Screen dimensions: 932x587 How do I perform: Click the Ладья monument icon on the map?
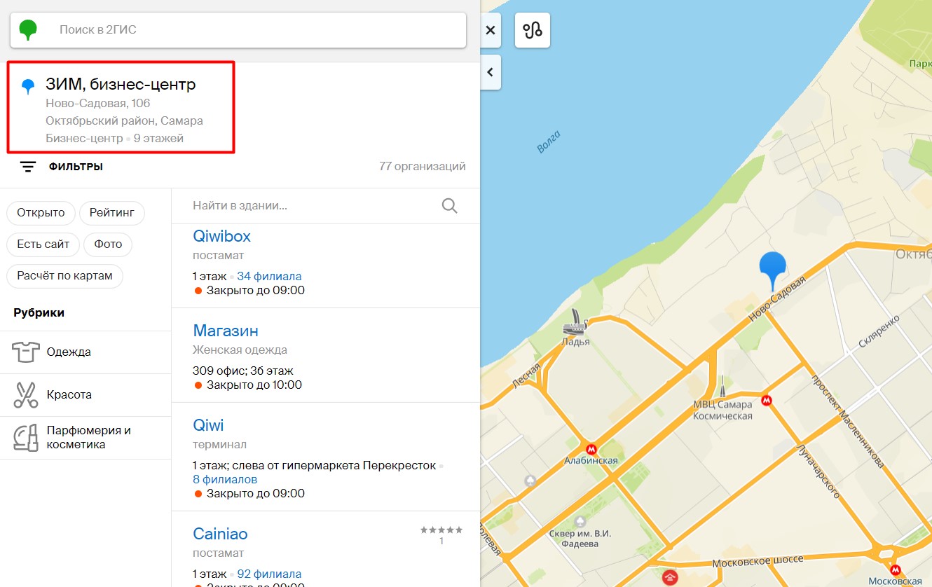(x=575, y=322)
